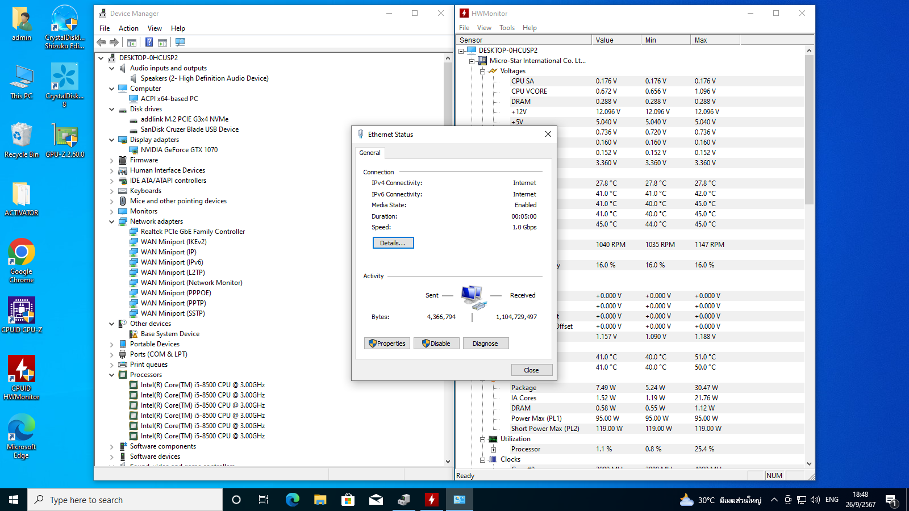Click the Back arrow in Device Manager toolbar
The image size is (909, 511).
coord(101,42)
